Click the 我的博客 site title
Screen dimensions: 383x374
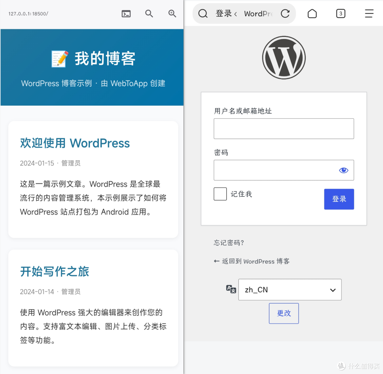coord(105,58)
